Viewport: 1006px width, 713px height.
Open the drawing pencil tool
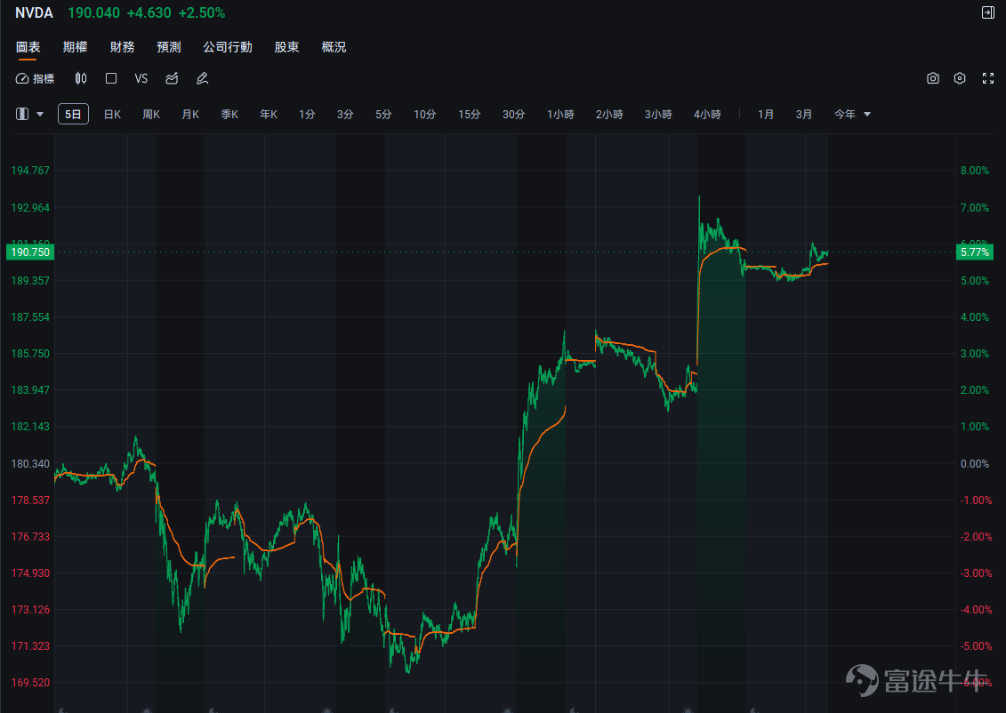(x=202, y=78)
